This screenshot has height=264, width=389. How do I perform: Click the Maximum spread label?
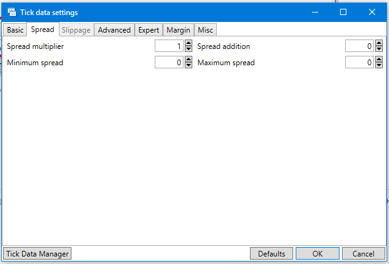(x=226, y=63)
